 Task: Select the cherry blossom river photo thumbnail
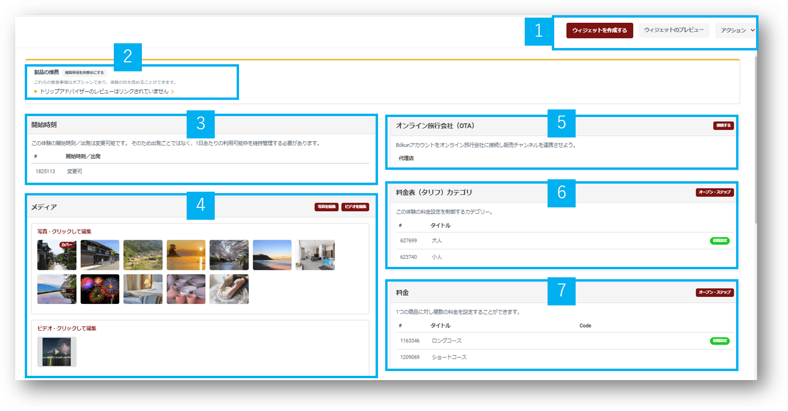(x=229, y=255)
